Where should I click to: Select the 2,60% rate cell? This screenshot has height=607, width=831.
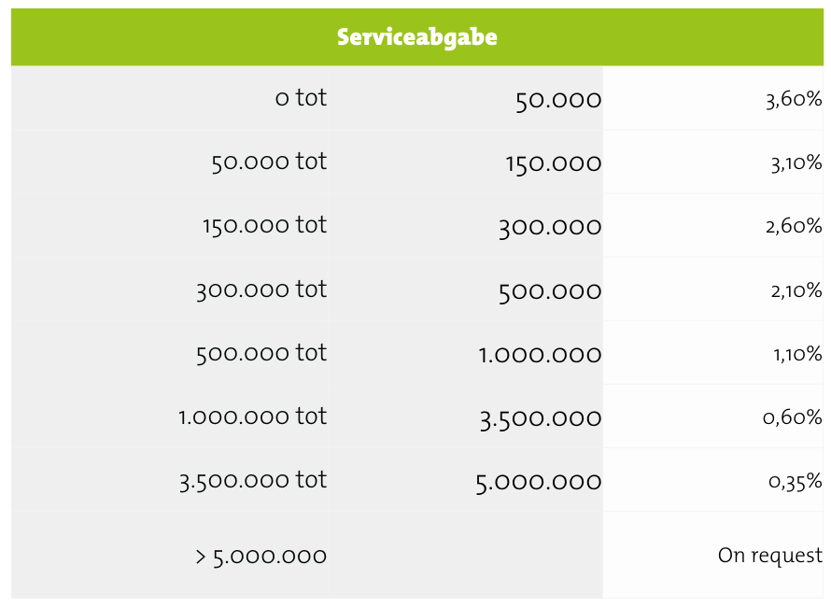pyautogui.click(x=712, y=225)
